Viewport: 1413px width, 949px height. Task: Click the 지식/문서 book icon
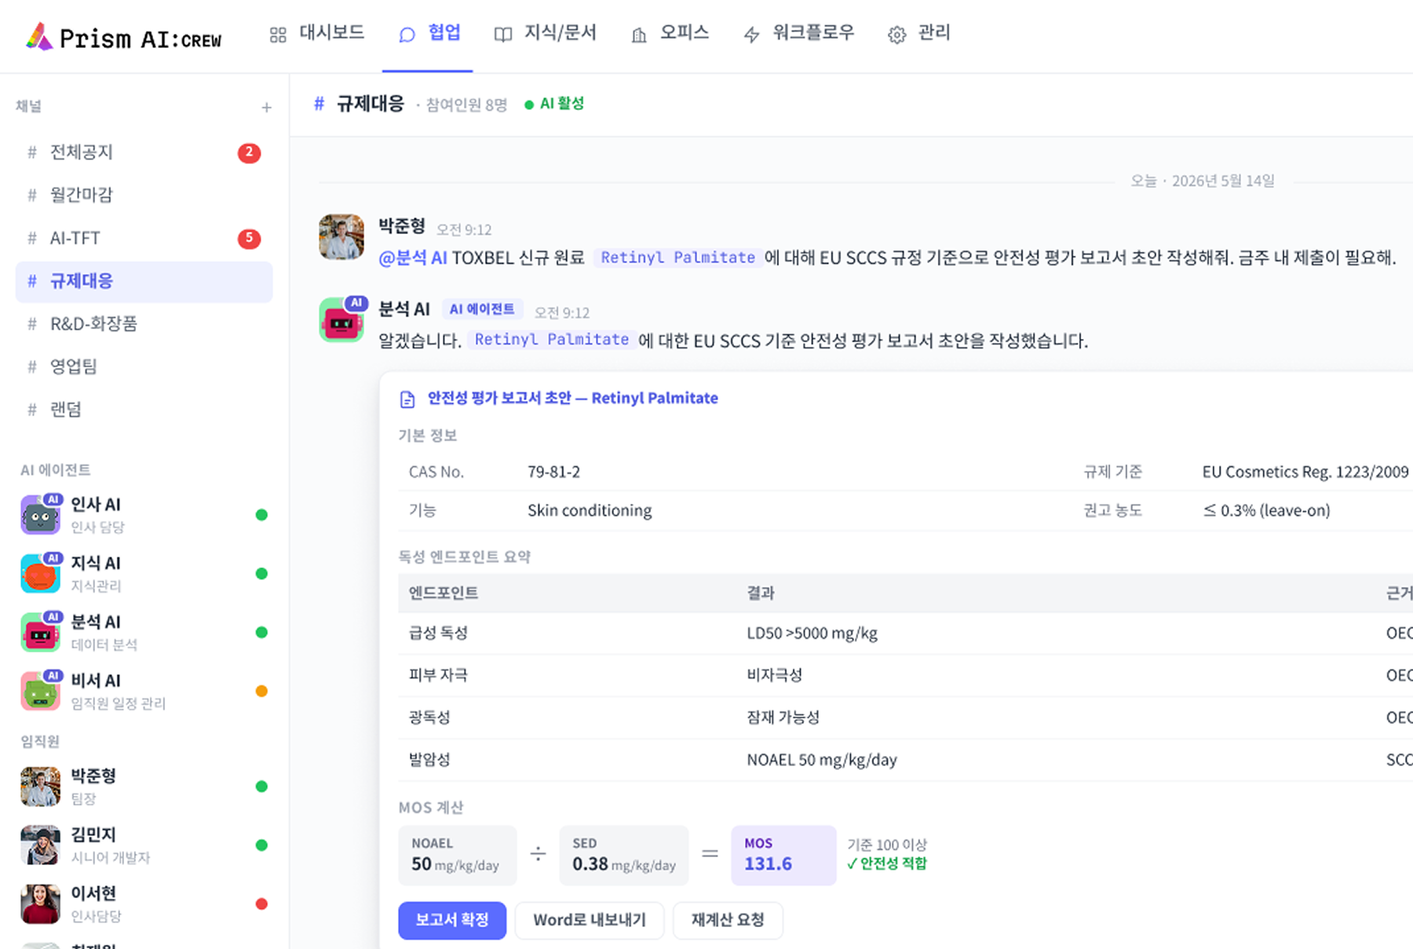point(503,35)
